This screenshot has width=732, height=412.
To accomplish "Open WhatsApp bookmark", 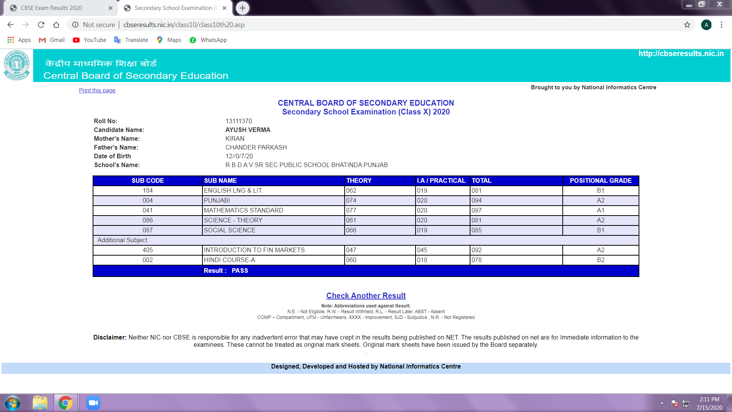I will [208, 40].
